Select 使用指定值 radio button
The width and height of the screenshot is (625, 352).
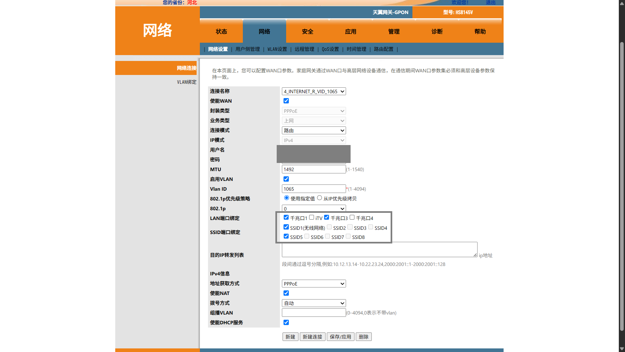click(286, 198)
